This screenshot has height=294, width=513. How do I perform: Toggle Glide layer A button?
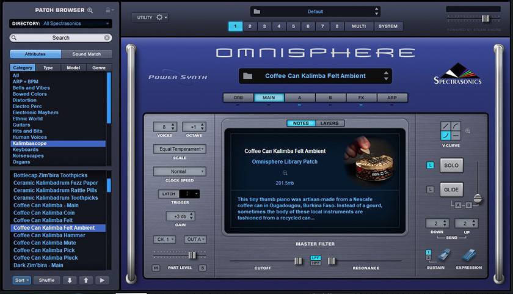(459, 205)
